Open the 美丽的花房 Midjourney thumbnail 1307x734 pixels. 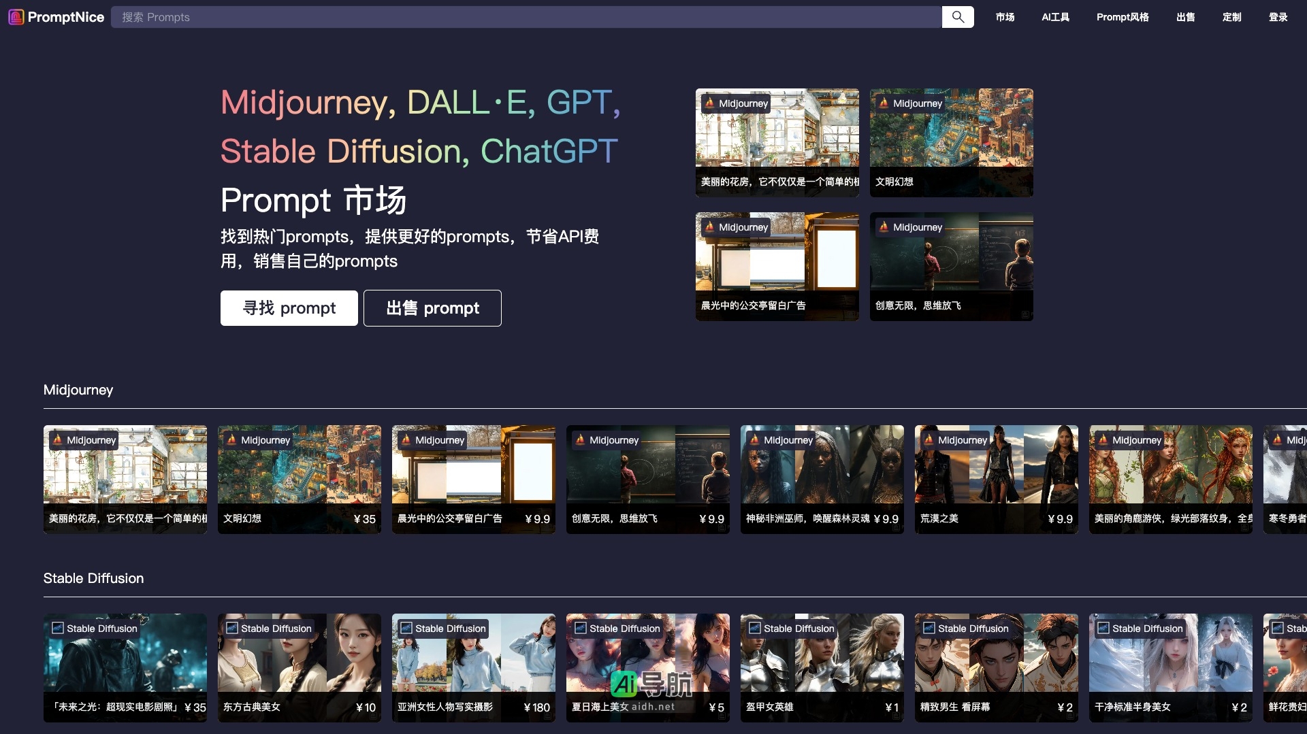[777, 142]
